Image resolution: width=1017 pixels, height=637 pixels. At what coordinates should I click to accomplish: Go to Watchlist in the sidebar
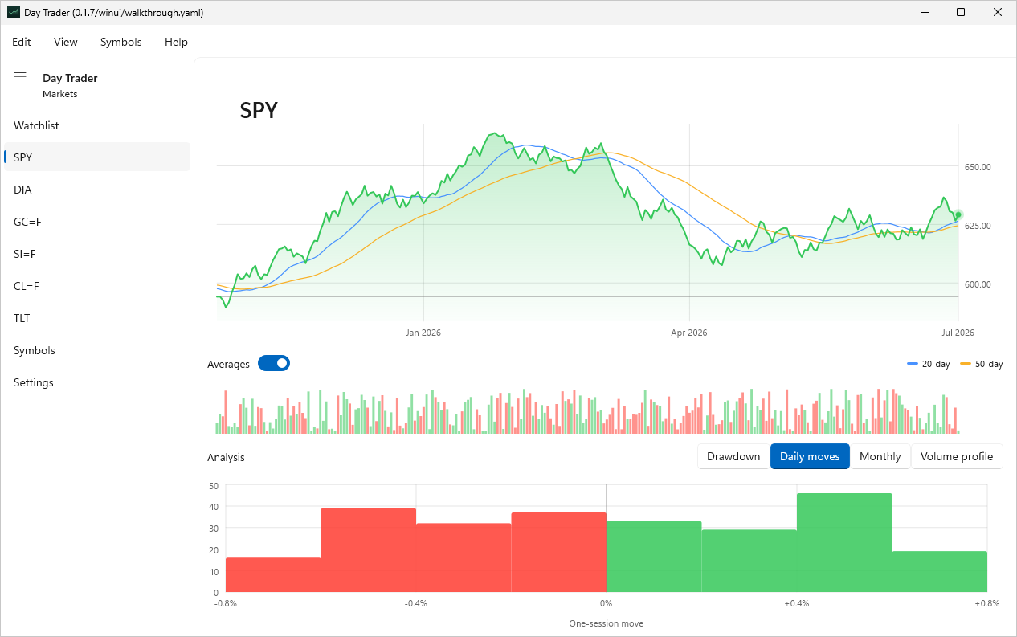pyautogui.click(x=97, y=125)
